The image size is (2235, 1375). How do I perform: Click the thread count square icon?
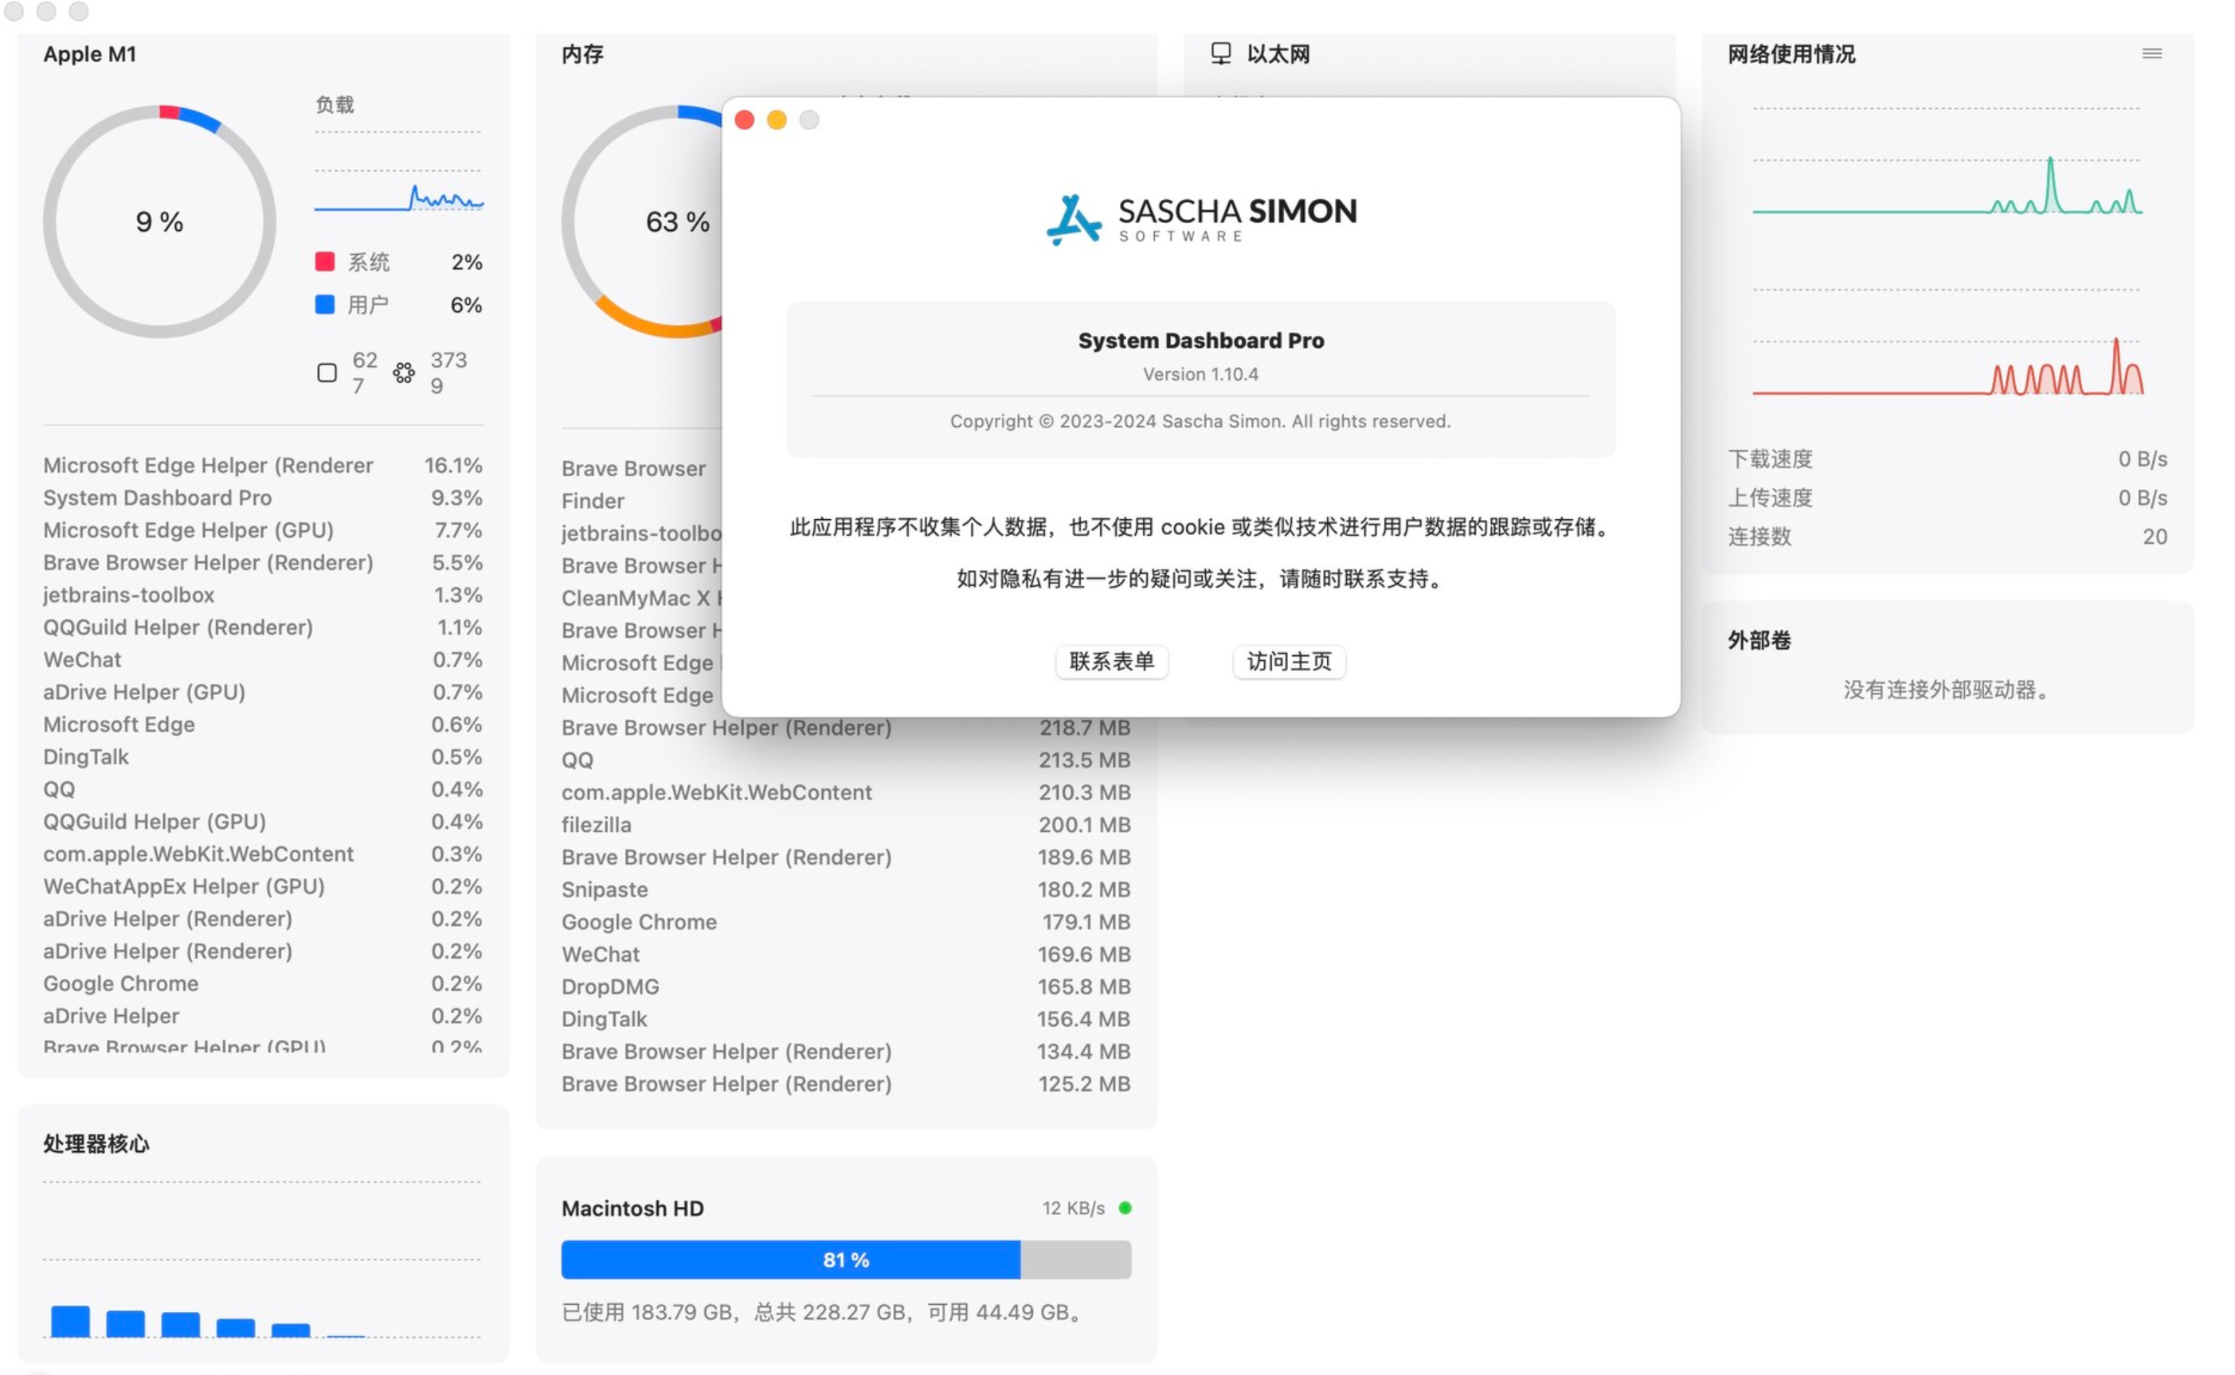coord(327,373)
